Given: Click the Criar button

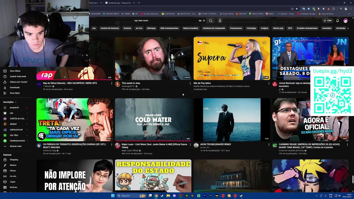Looking at the screenshot, I should (327, 20).
